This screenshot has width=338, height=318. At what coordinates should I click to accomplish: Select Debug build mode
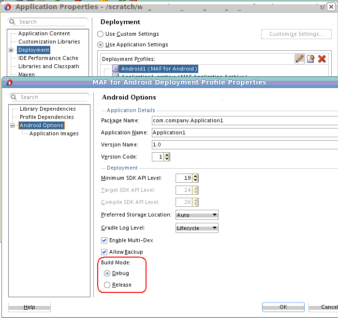107,273
